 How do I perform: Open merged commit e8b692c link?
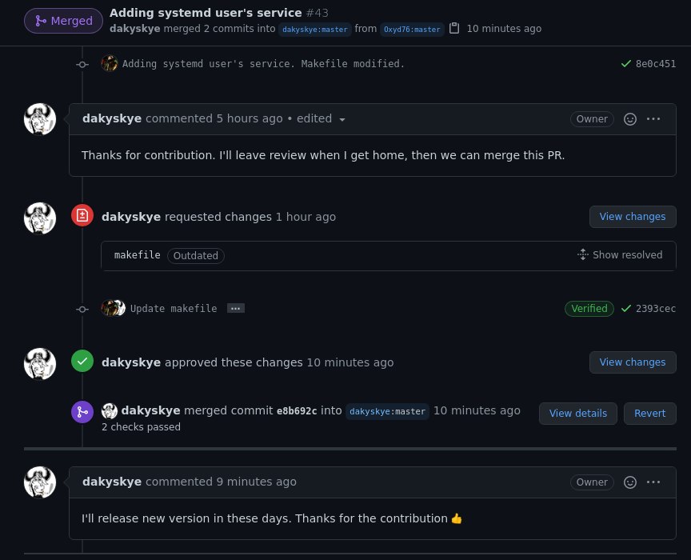(x=297, y=411)
